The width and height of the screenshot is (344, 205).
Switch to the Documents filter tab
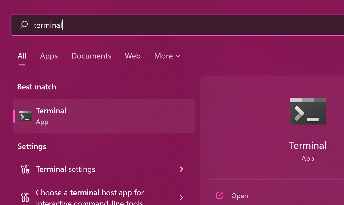[91, 56]
